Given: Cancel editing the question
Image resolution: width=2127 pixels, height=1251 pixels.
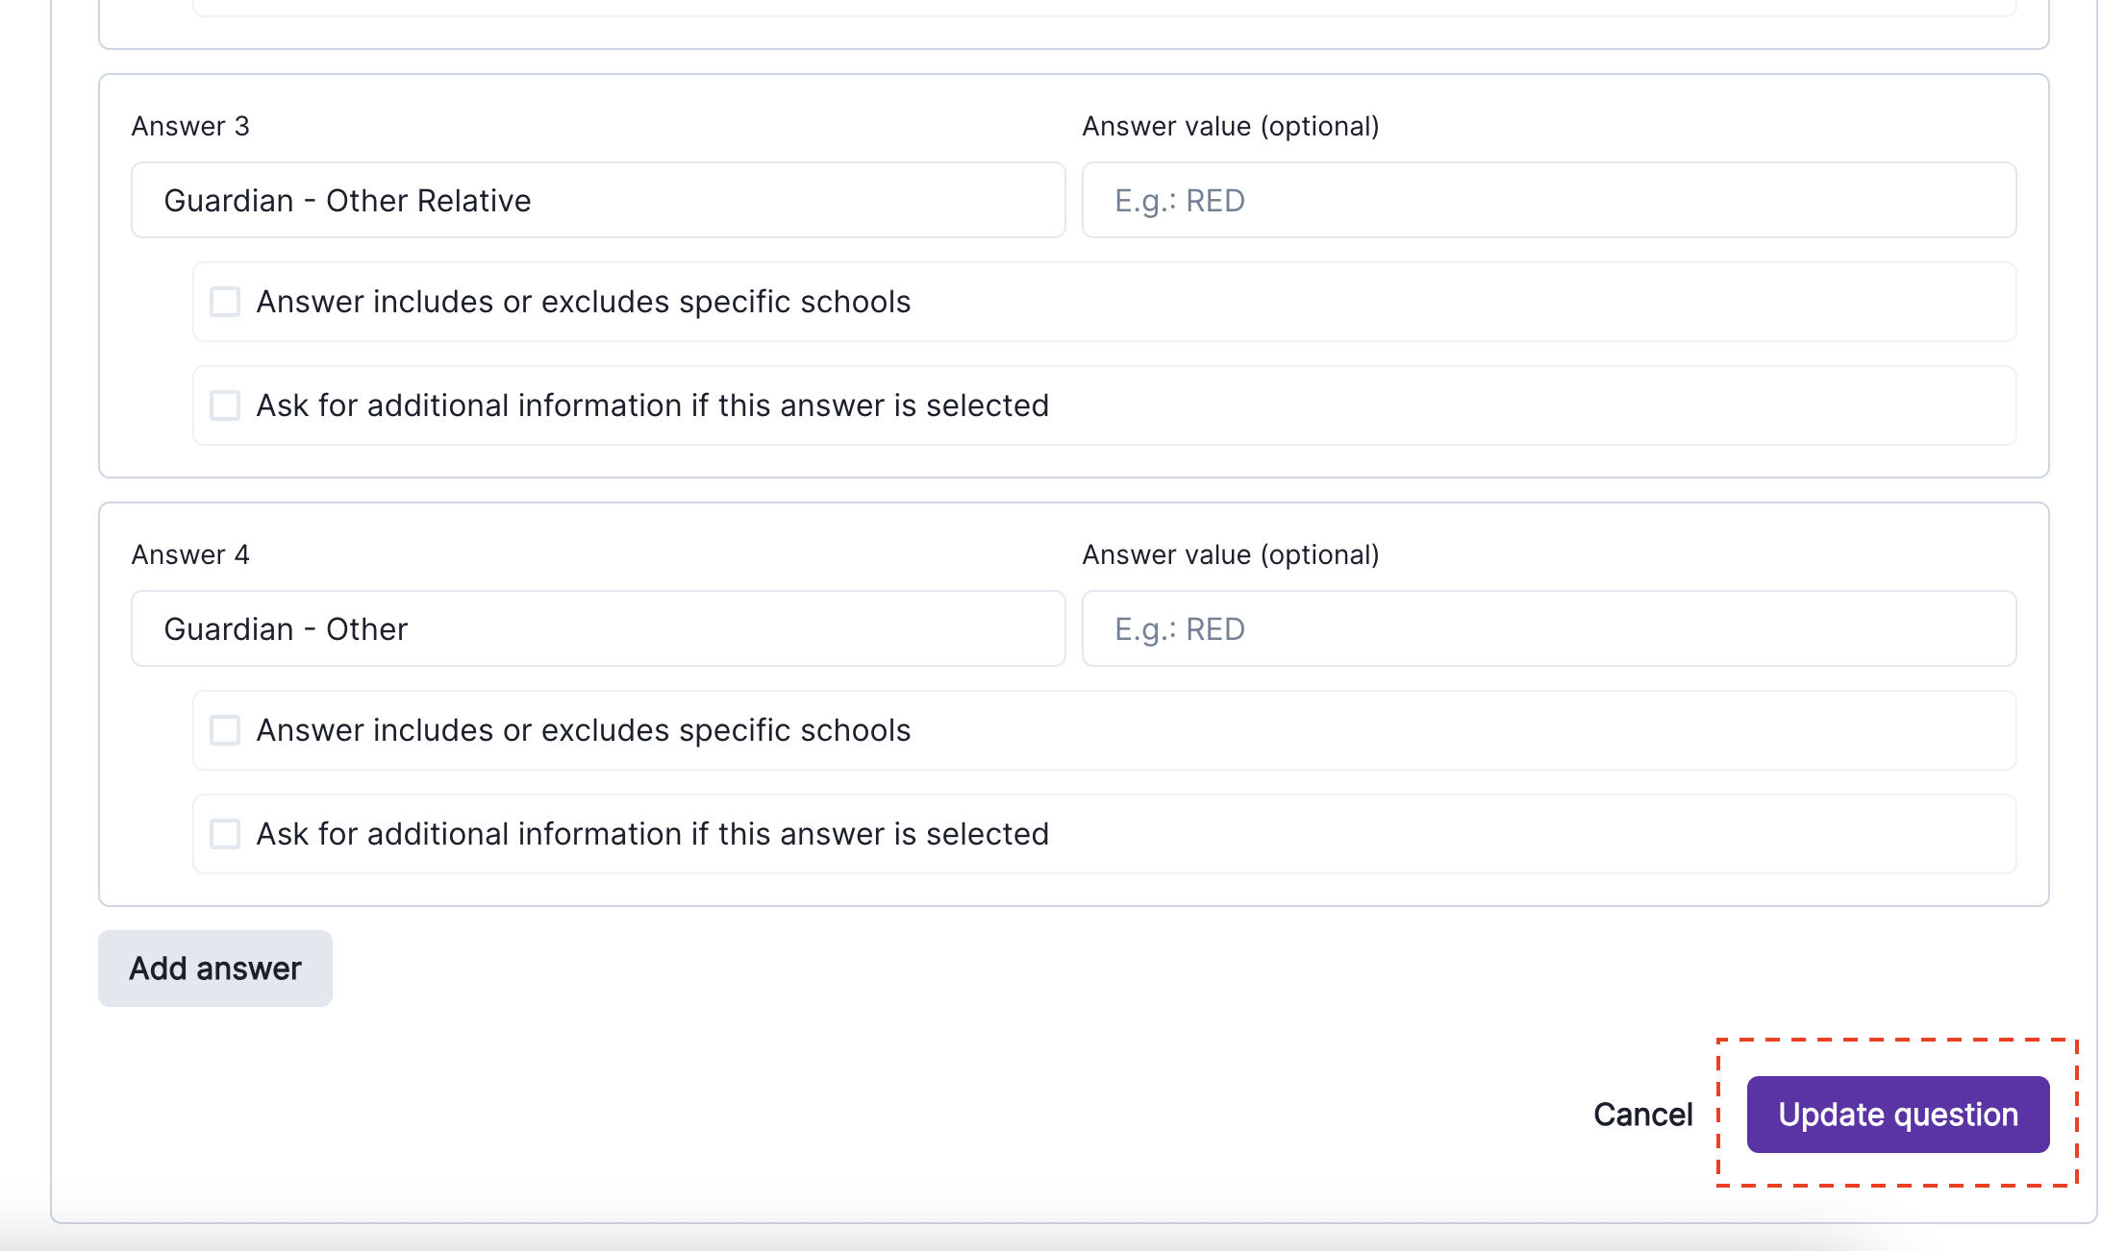Looking at the screenshot, I should coord(1642,1115).
